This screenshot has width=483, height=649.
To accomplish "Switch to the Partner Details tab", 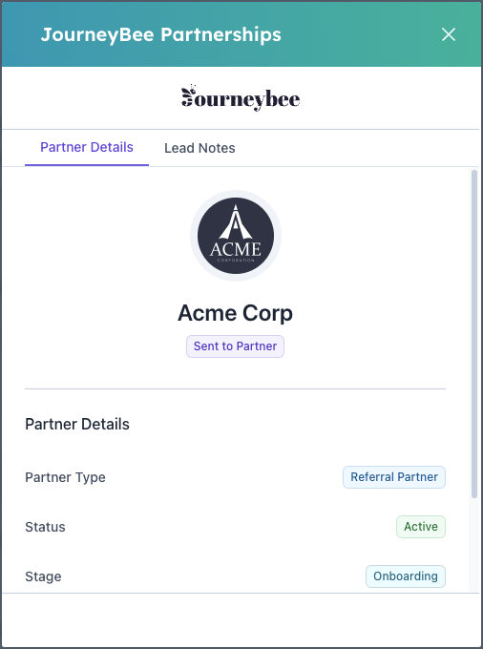I will tap(87, 147).
